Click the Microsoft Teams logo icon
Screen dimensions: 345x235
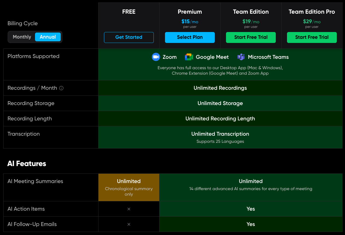click(x=241, y=57)
